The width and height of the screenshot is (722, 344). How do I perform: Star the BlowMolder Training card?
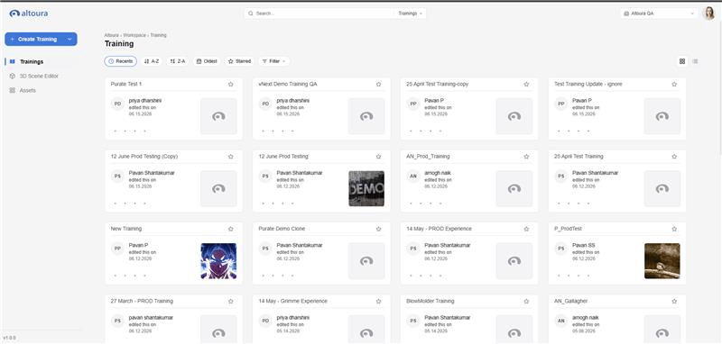526,302
